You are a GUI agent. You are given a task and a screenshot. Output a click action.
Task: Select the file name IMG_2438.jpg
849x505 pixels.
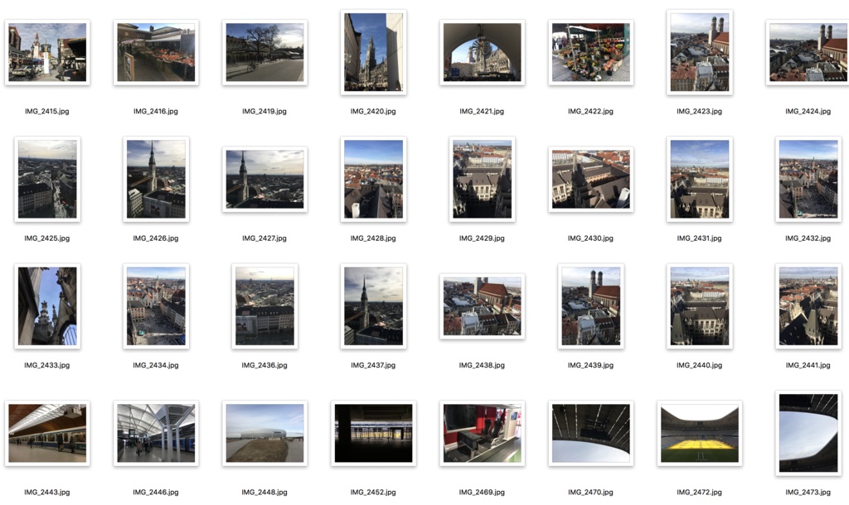(482, 365)
